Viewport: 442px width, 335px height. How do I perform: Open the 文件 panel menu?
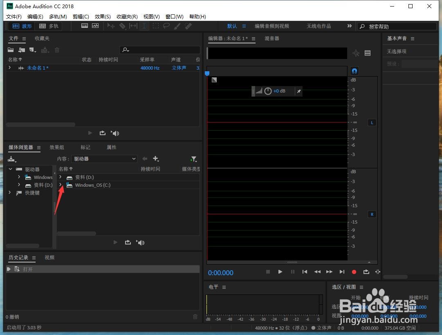pyautogui.click(x=24, y=38)
